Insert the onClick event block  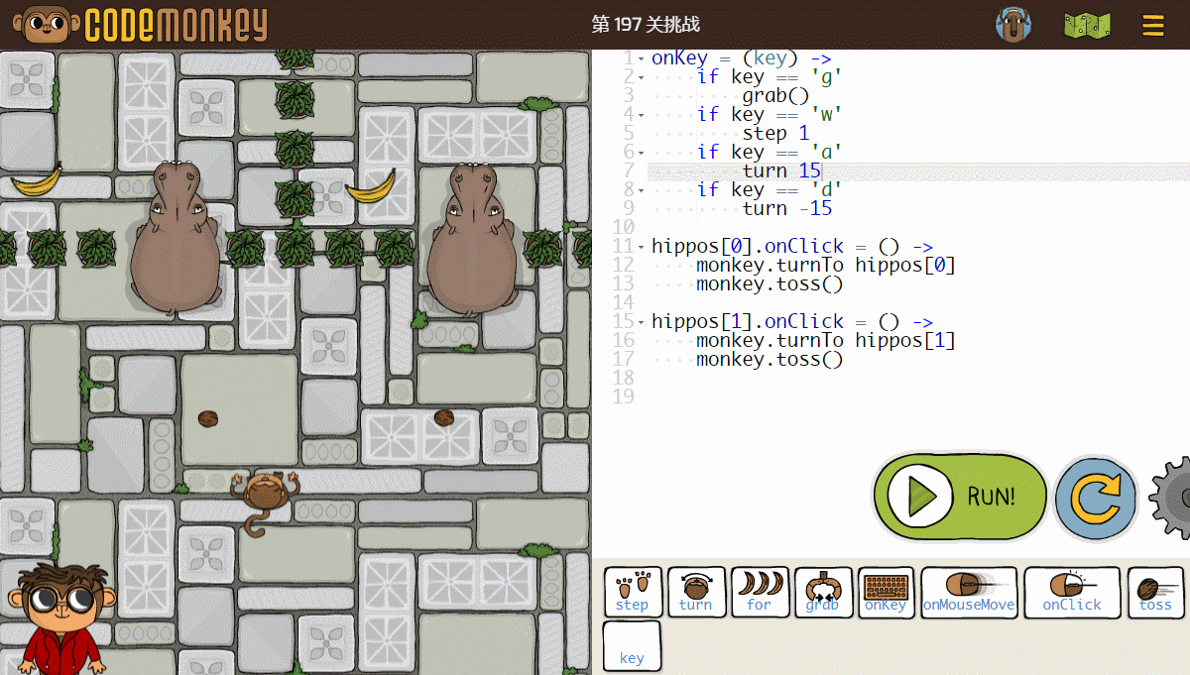point(1072,592)
